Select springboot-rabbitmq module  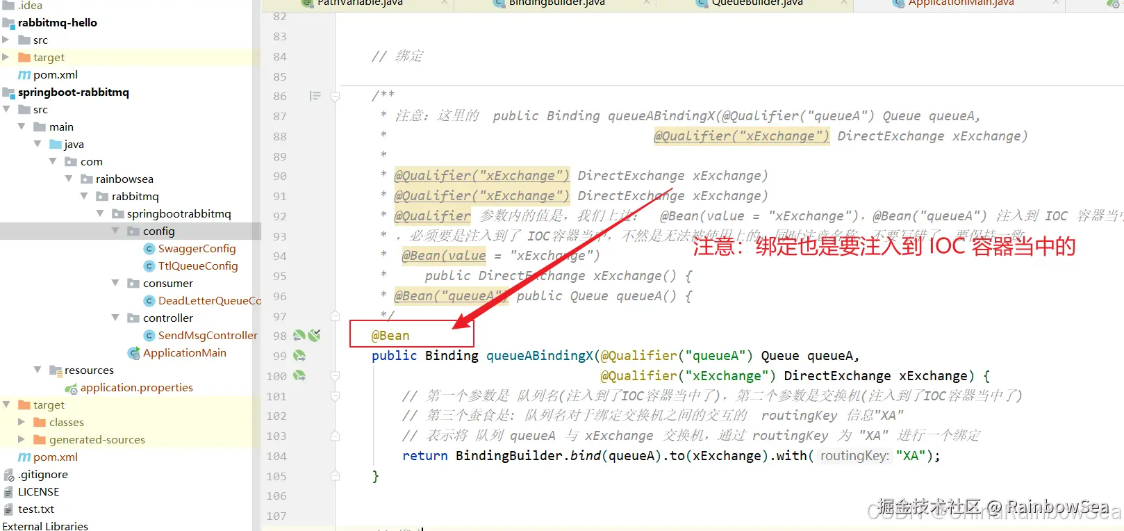[74, 92]
